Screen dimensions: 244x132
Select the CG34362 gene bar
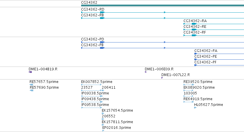(x=163, y=5)
